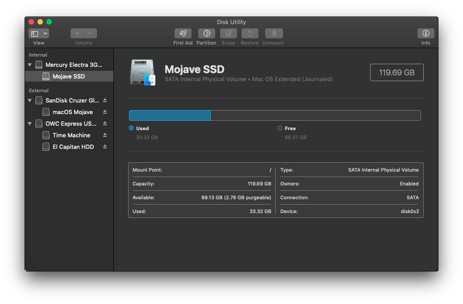Image resolution: width=463 pixels, height=304 pixels.
Task: Zoom window with green button
Action: click(49, 22)
